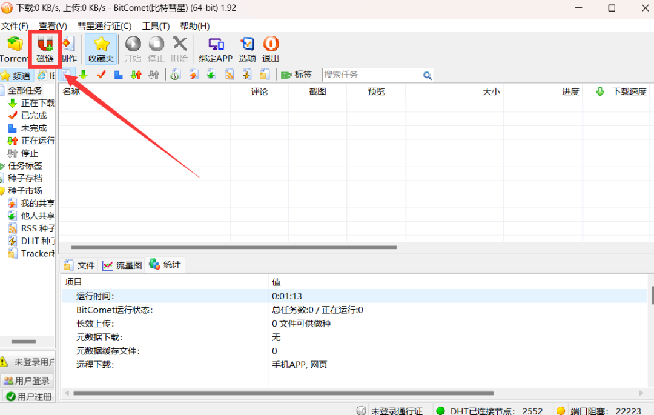Open the 帮助(H) menu

tap(195, 26)
